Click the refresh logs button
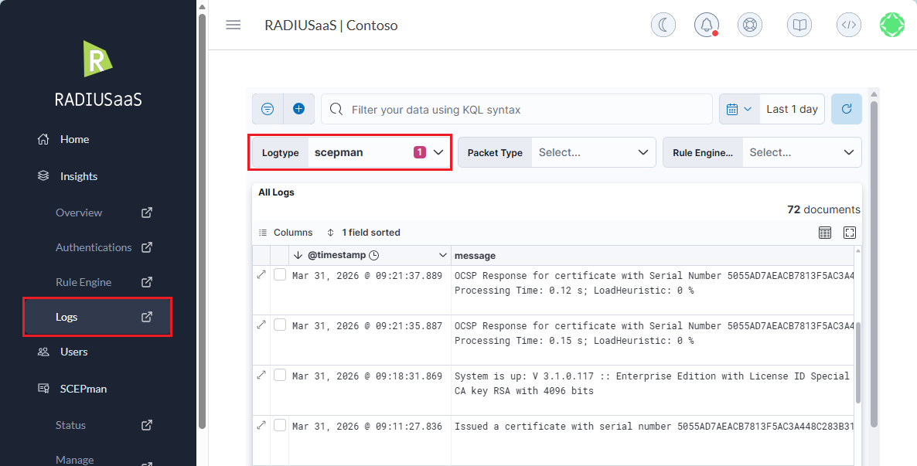Viewport: 917px width, 466px height. [846, 109]
